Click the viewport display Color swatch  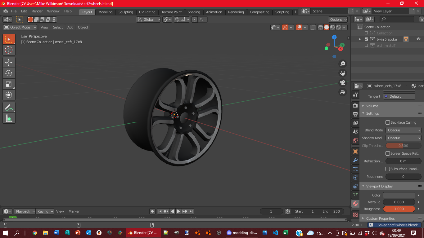pos(399,195)
